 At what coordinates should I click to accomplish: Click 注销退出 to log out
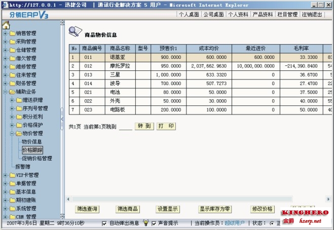click(x=312, y=15)
